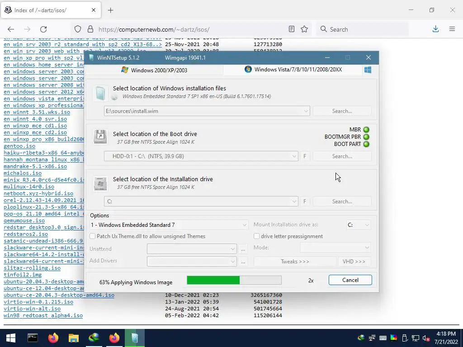Click the Firefox address bar URL
Viewport: 463px width, 347px height.
[x=154, y=29]
